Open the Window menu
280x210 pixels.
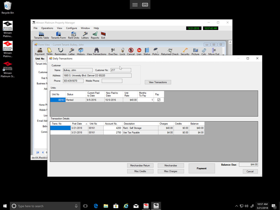85,28
